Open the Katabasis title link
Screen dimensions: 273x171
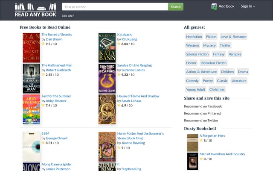[125, 35]
